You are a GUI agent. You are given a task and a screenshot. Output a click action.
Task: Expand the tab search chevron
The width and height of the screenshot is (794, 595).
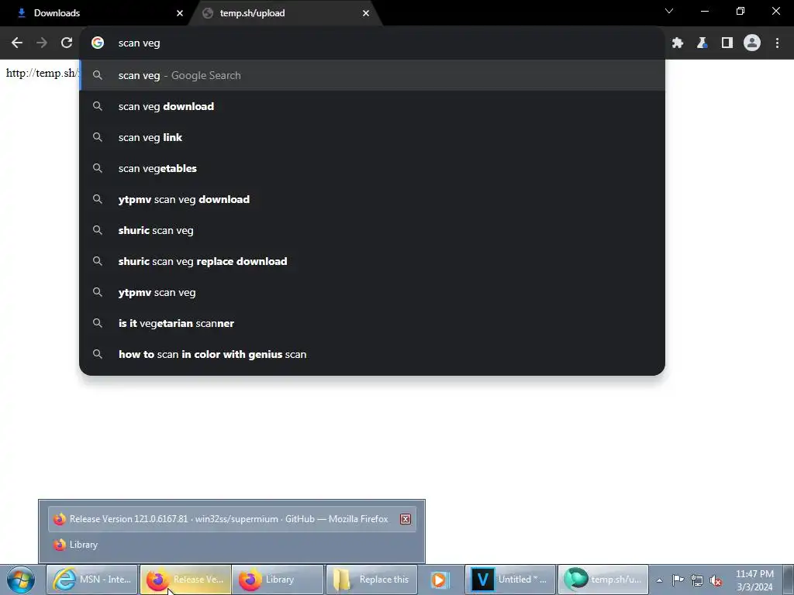pos(669,11)
